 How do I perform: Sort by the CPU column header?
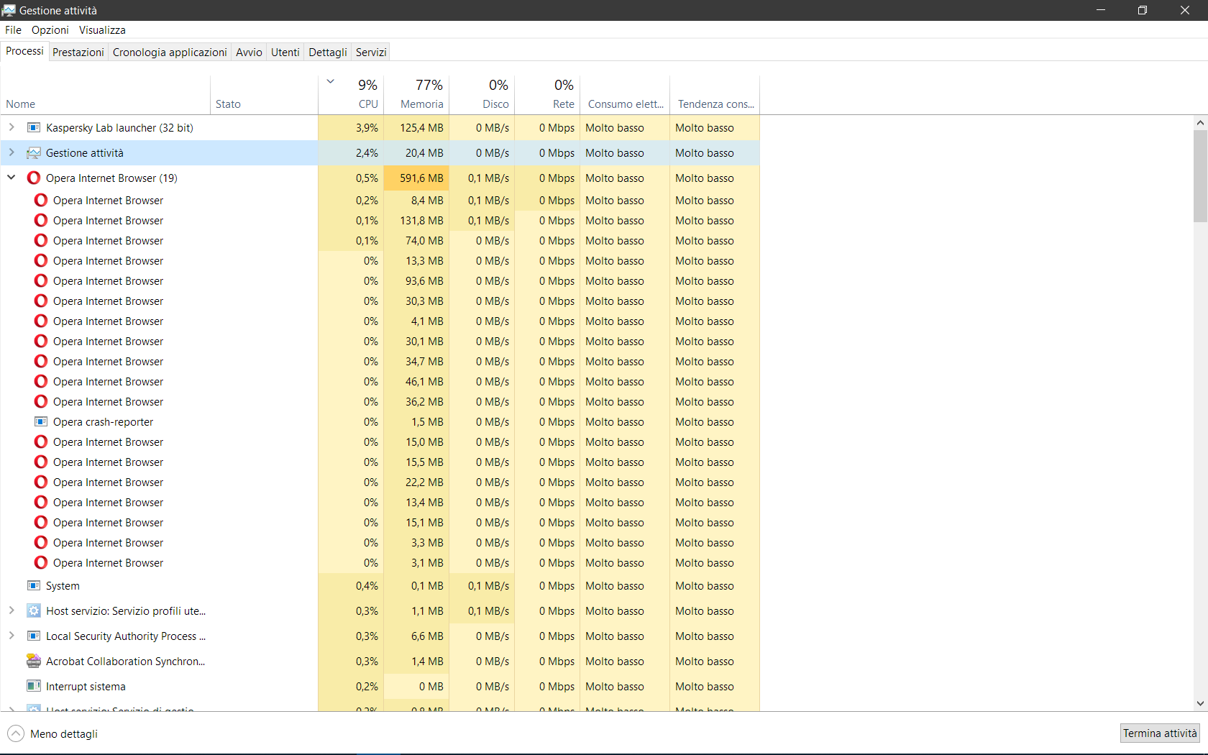click(351, 95)
